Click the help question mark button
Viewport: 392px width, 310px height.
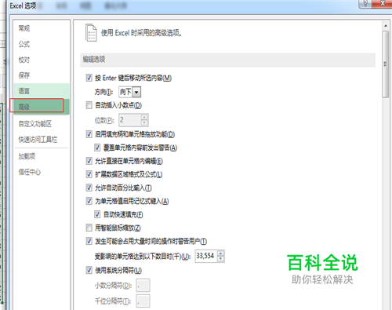point(365,4)
